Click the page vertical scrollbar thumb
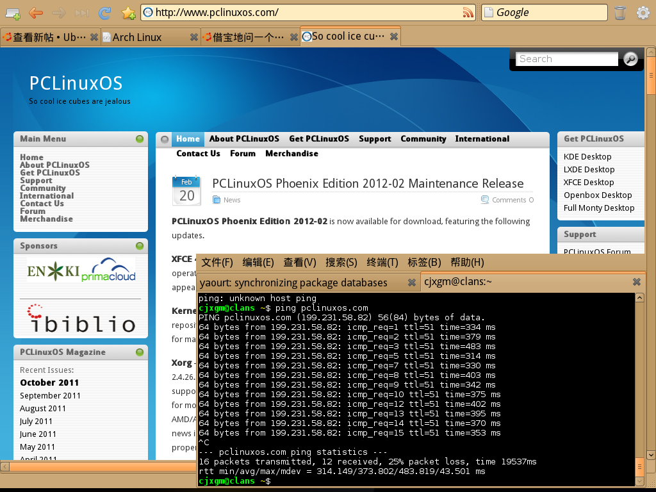 [x=651, y=76]
